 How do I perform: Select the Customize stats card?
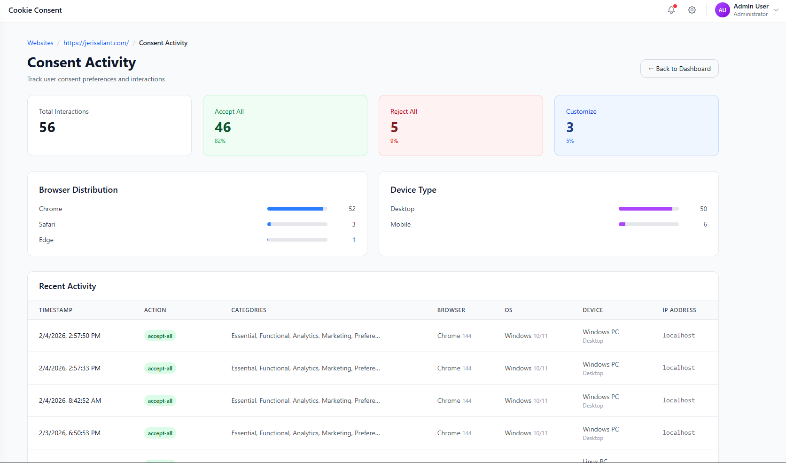636,126
